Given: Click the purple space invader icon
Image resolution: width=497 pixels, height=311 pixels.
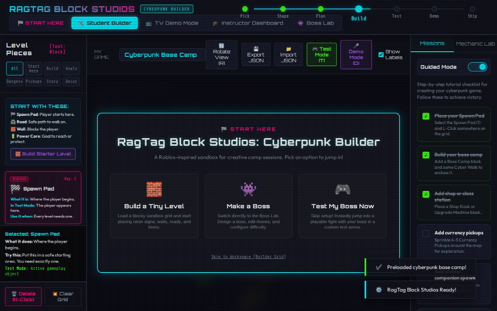Looking at the screenshot, I should 248,189.
